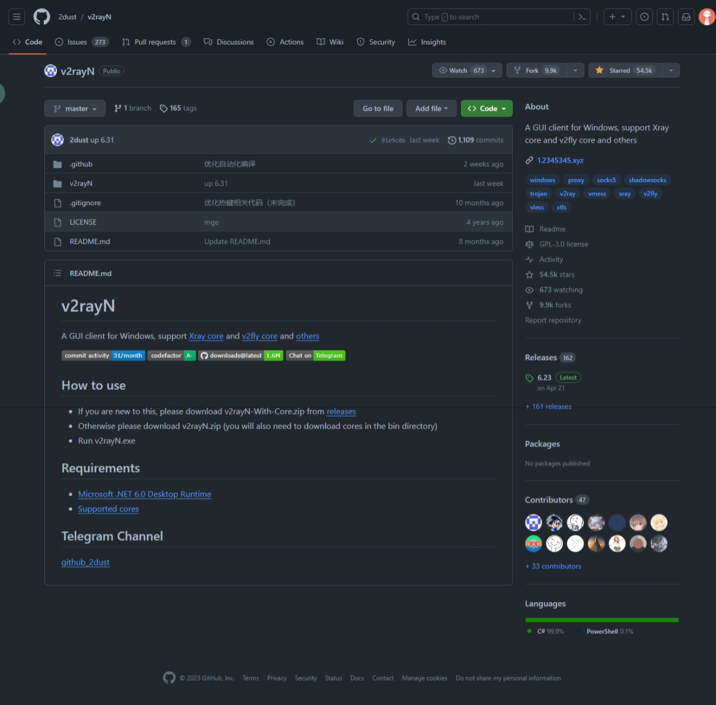The image size is (716, 705).
Task: Open the Supported cores link
Action: [108, 509]
